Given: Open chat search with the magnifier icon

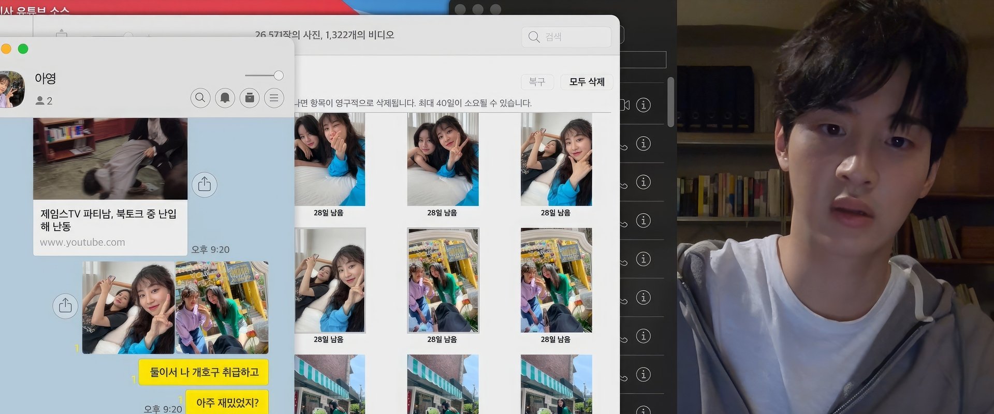Looking at the screenshot, I should pos(200,97).
